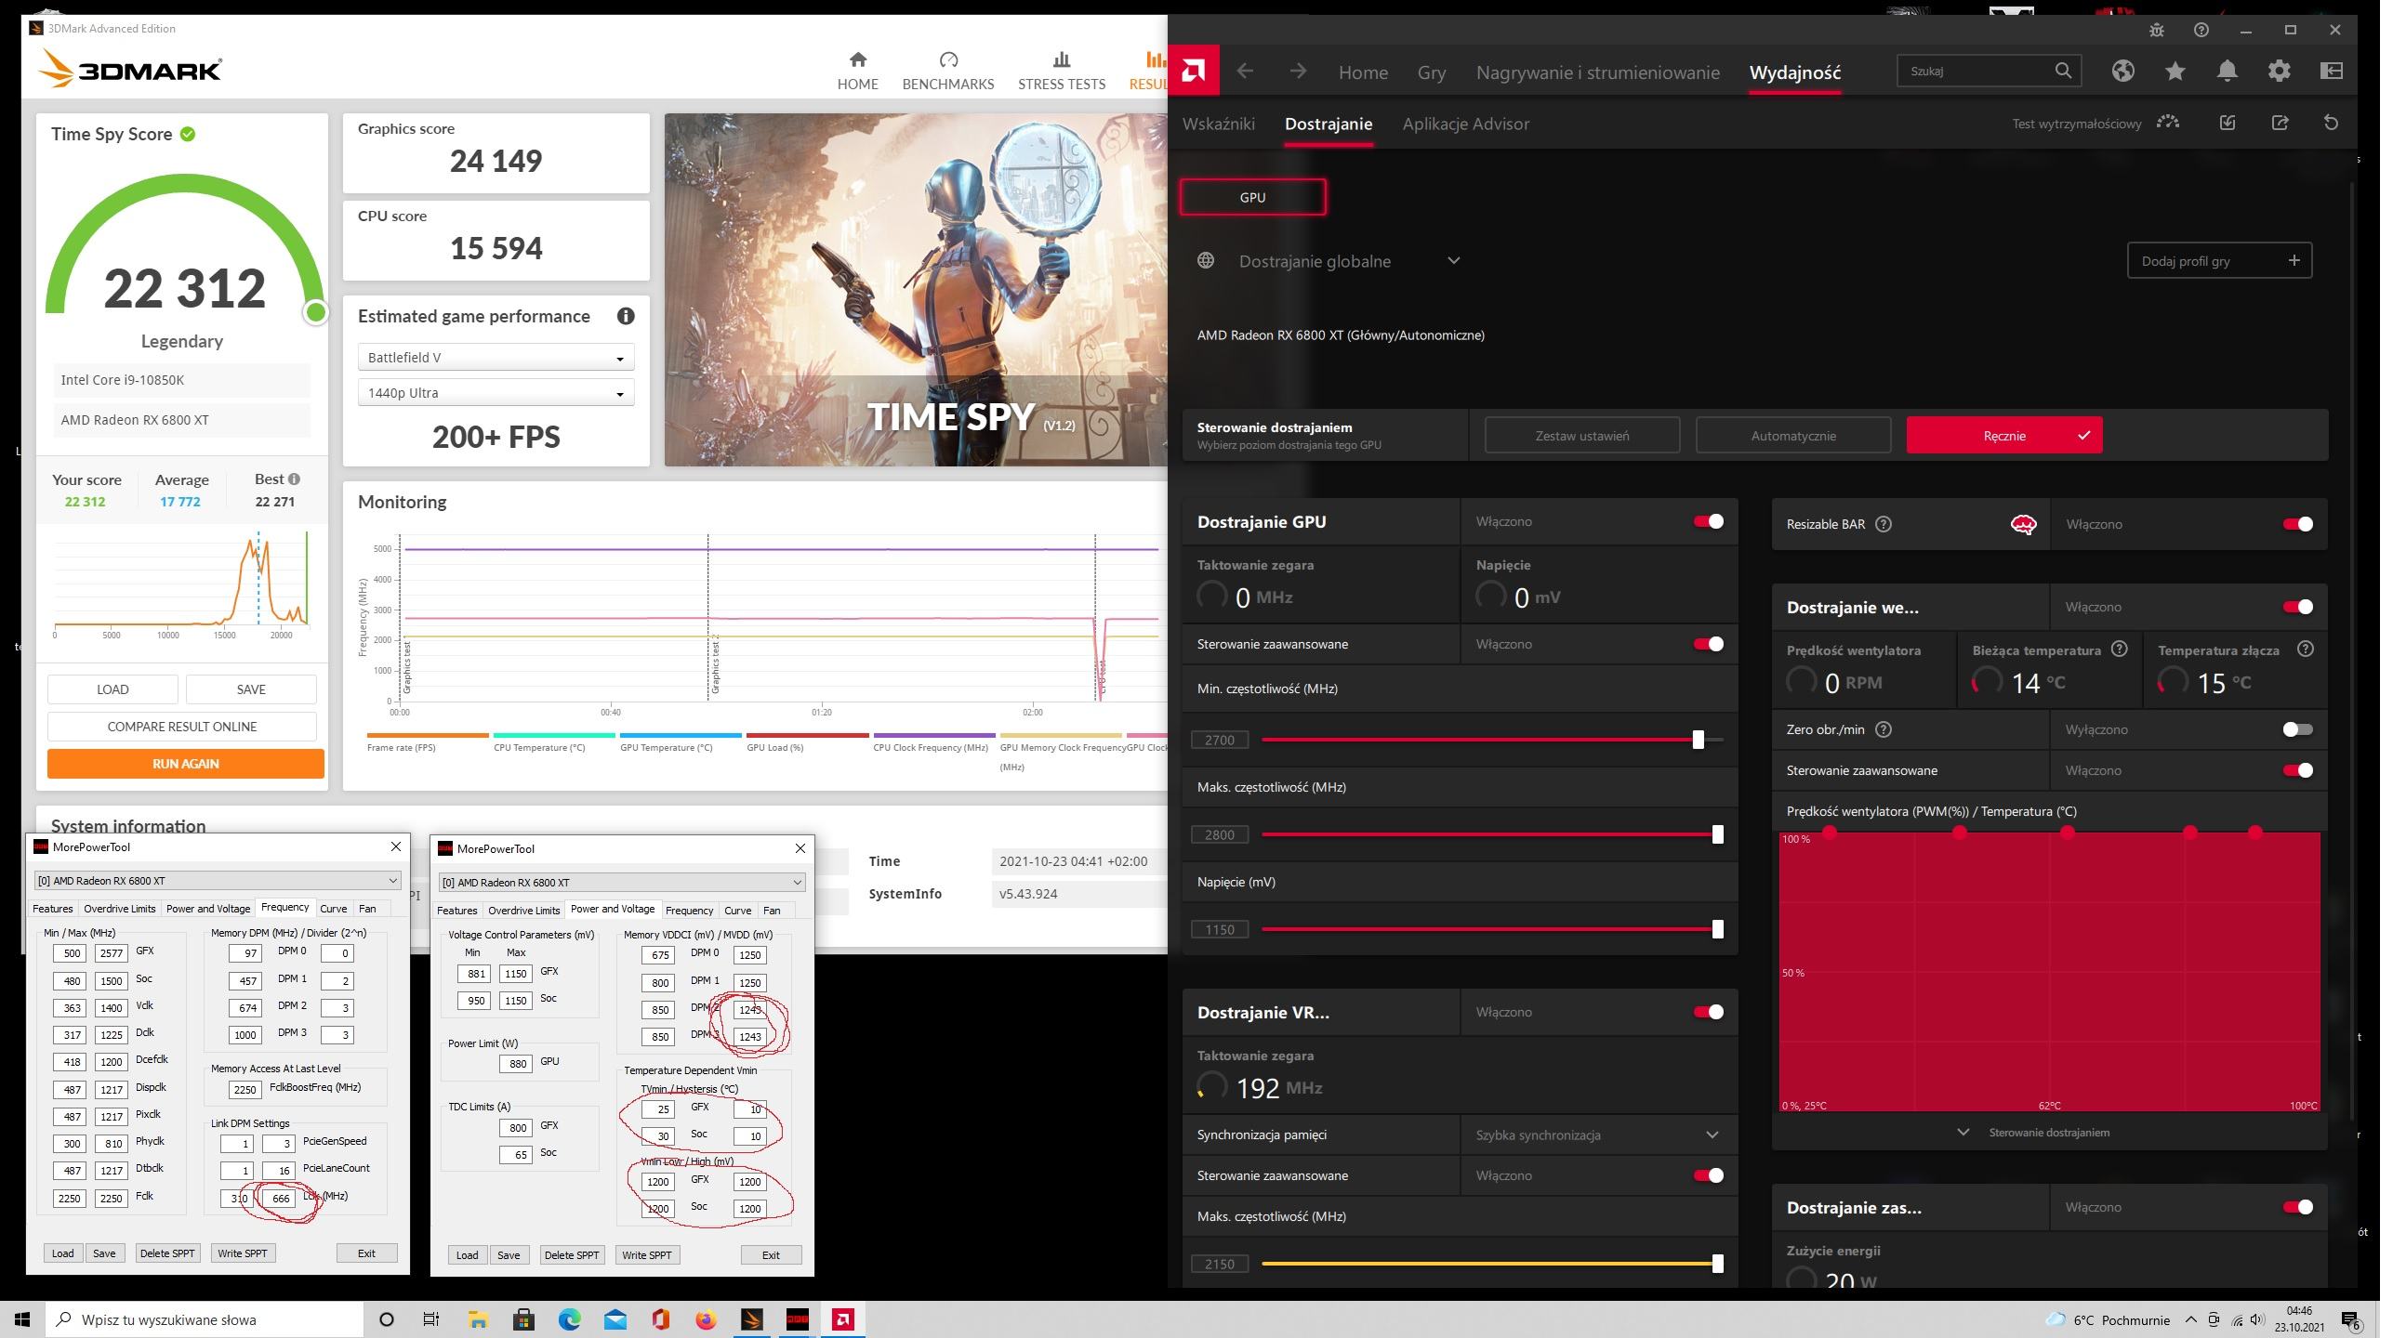Screen dimensions: 2393x1338
Task: Toggle GPU Sterowanie zaawansowane switch
Action: click(x=1708, y=644)
